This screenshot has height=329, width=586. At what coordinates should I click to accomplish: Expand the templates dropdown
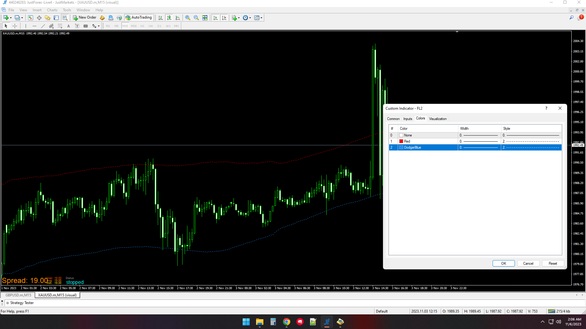262,18
